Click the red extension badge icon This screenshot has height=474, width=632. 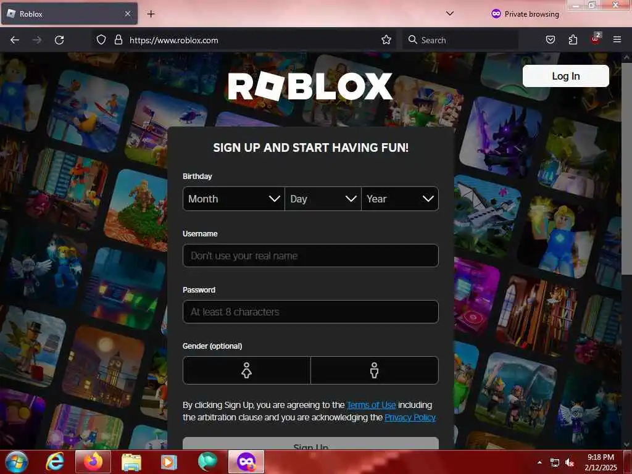tap(596, 39)
